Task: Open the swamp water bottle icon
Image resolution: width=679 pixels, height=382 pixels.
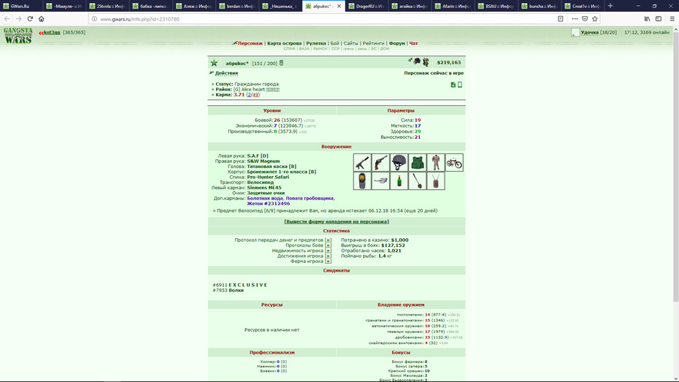Action: tap(399, 181)
